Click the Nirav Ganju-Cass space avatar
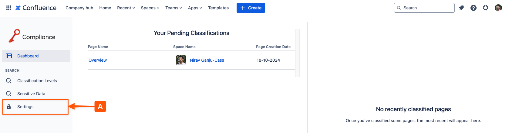Image resolution: width=509 pixels, height=133 pixels. point(181,60)
